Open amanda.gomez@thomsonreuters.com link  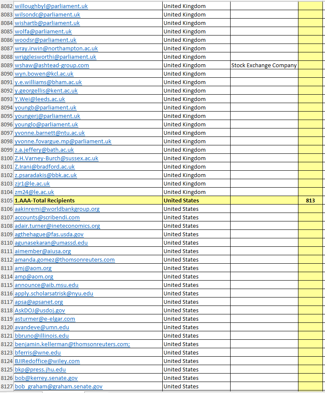pos(64,260)
